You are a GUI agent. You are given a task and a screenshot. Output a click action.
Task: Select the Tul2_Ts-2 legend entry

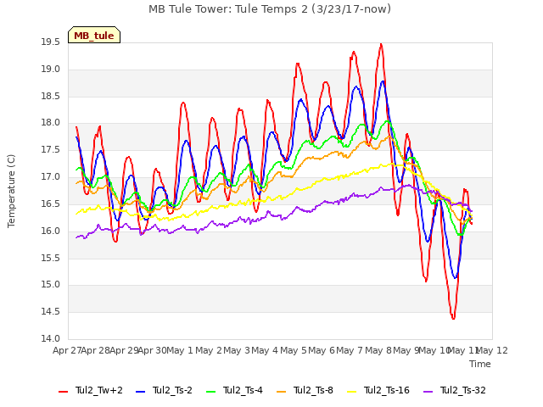click(164, 390)
